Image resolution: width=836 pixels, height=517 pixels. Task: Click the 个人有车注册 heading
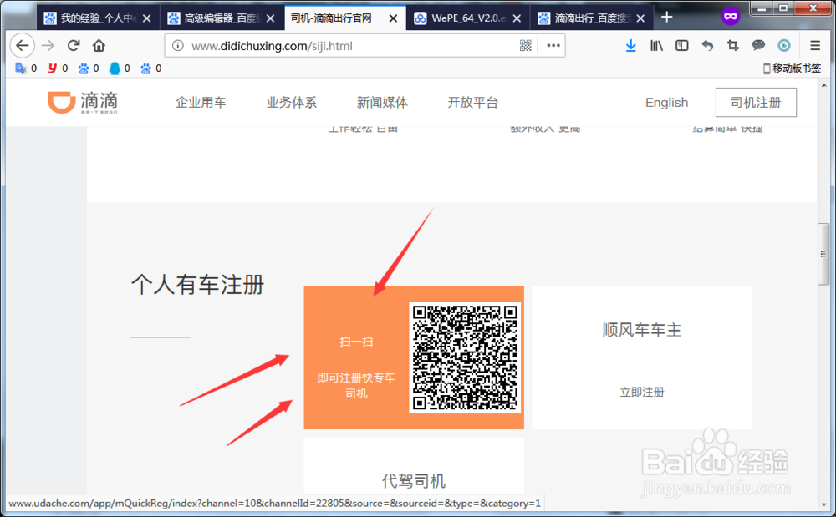[198, 285]
